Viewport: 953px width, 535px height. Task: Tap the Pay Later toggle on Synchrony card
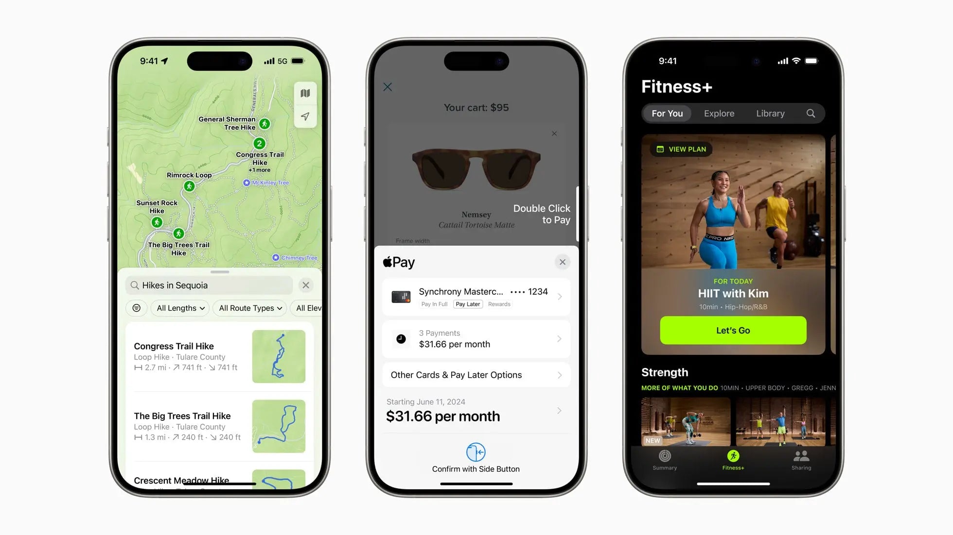(467, 304)
